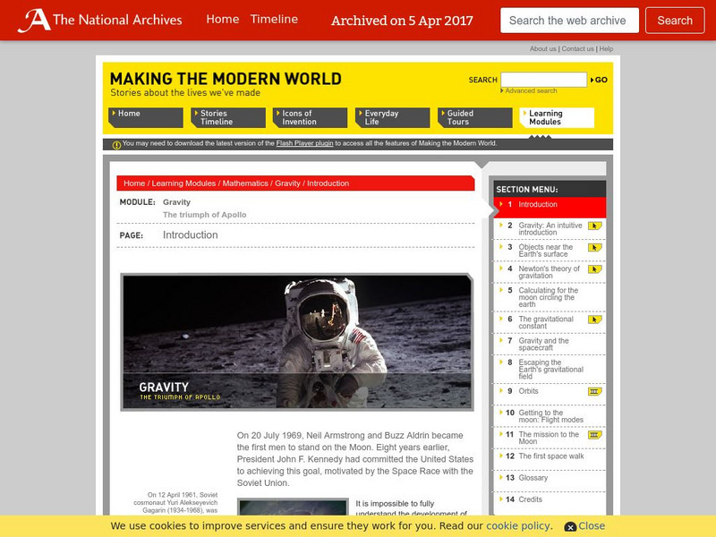Click Learning Modules in the breadcrumb
The width and height of the screenshot is (716, 537).
(183, 183)
